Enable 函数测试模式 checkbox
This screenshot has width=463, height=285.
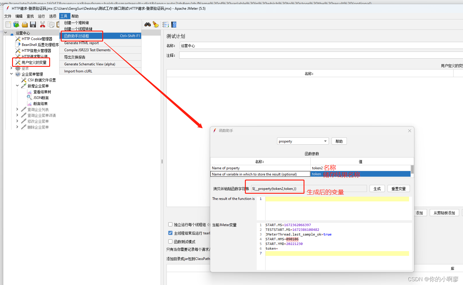point(170,241)
